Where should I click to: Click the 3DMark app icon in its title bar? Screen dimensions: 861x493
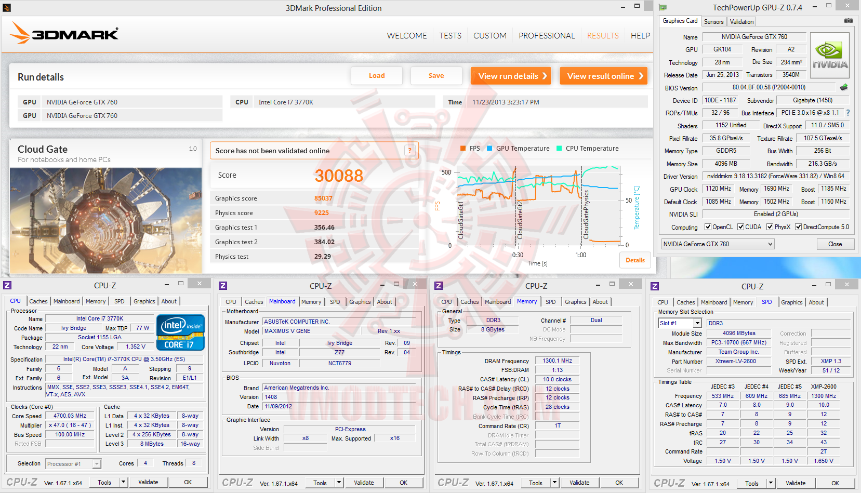pyautogui.click(x=7, y=8)
